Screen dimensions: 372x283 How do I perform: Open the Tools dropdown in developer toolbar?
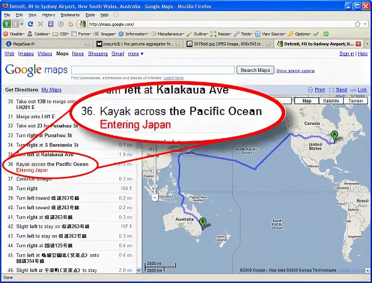[243, 34]
